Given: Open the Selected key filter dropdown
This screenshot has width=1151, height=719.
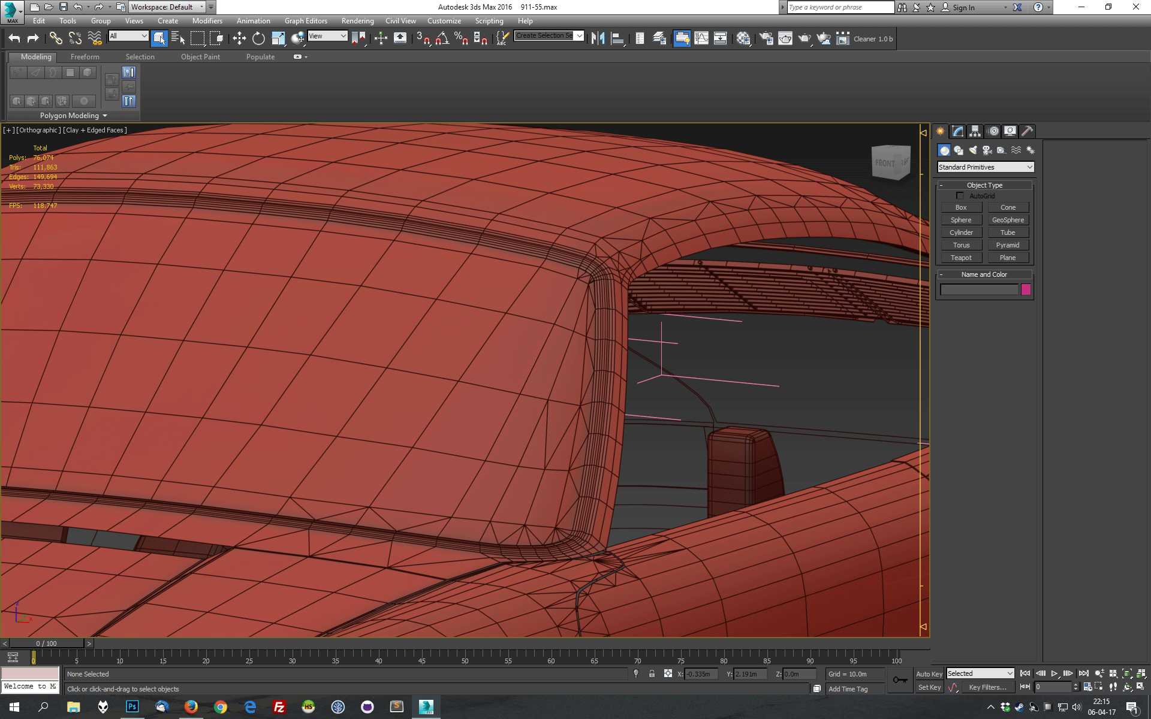Looking at the screenshot, I should point(980,673).
